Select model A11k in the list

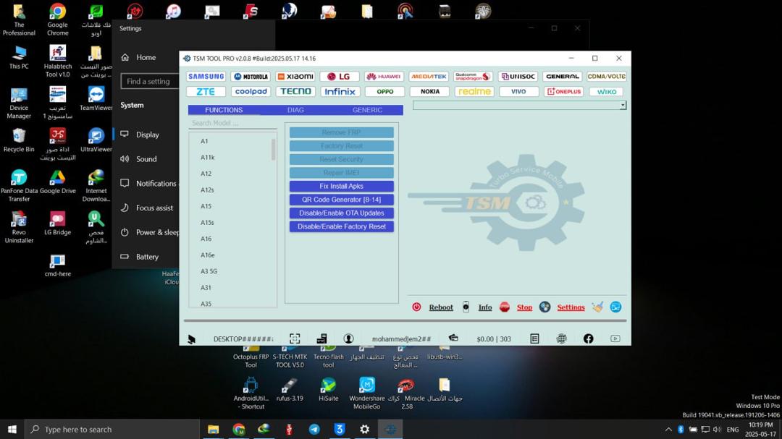(x=208, y=158)
